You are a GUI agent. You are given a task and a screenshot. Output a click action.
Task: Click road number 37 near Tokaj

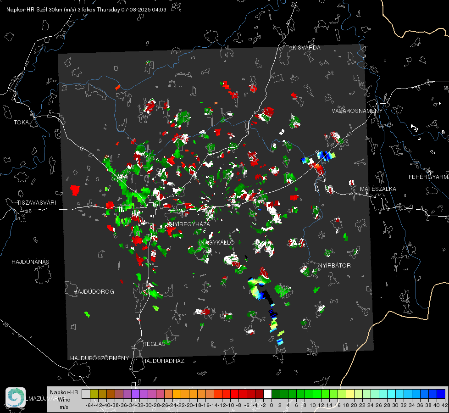click(x=14, y=79)
